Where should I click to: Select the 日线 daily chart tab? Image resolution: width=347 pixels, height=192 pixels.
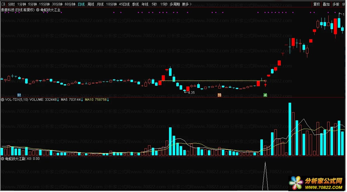click(81, 4)
